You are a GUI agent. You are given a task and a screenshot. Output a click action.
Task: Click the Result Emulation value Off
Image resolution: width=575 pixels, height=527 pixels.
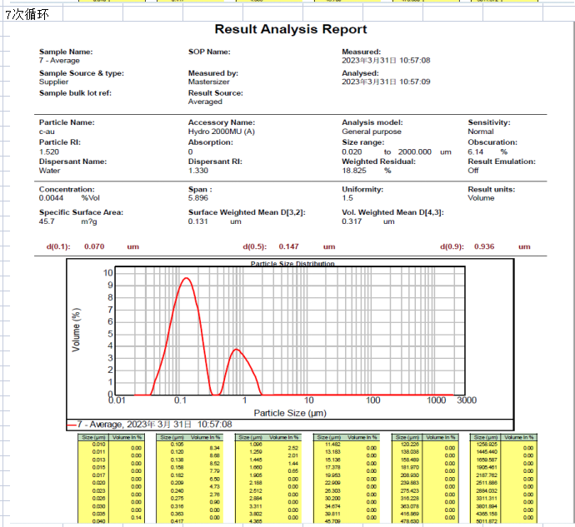(473, 171)
